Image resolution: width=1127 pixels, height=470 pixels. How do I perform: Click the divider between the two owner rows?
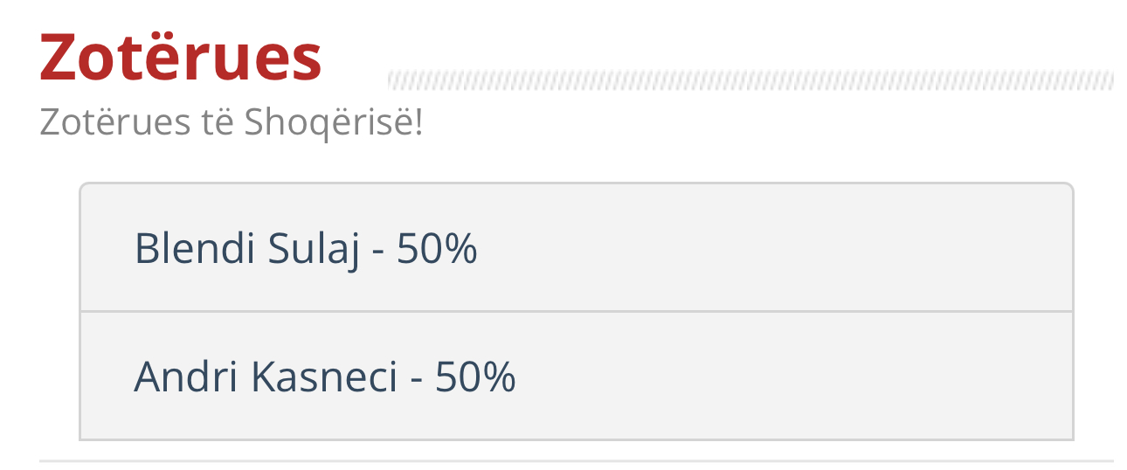coord(576,311)
